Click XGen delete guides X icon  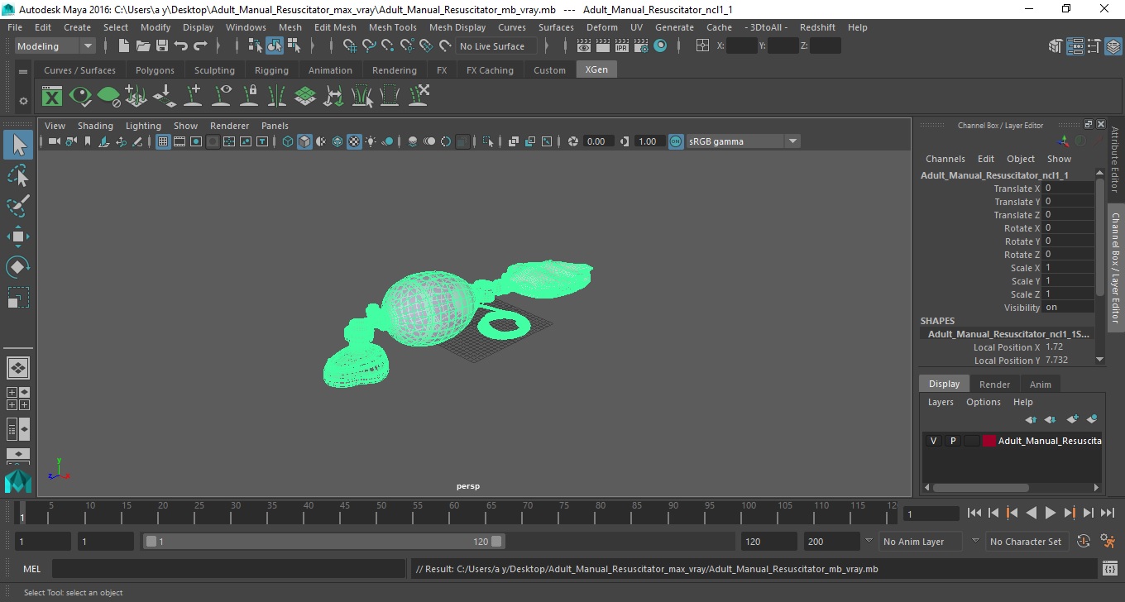pos(418,97)
